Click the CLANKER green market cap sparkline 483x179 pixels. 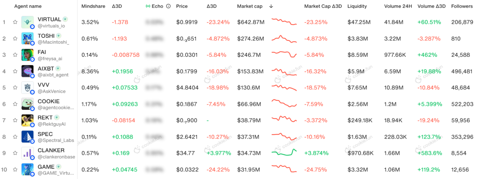[x=284, y=152]
